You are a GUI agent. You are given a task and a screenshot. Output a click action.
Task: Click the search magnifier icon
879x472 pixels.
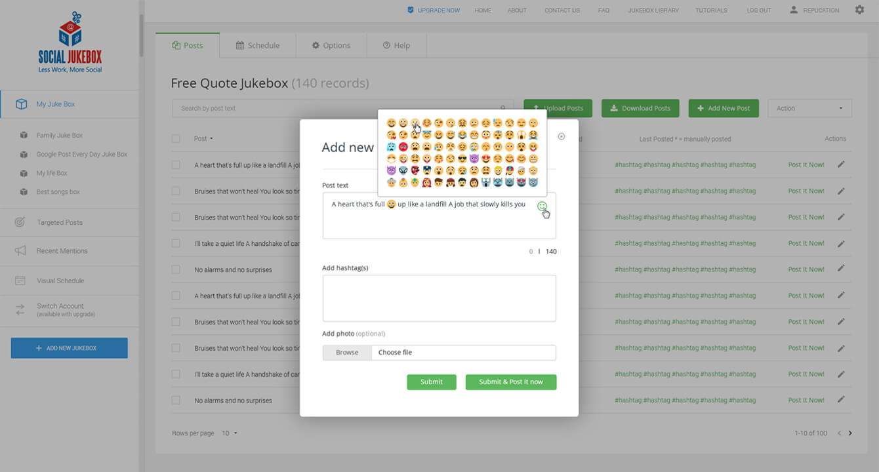click(503, 108)
